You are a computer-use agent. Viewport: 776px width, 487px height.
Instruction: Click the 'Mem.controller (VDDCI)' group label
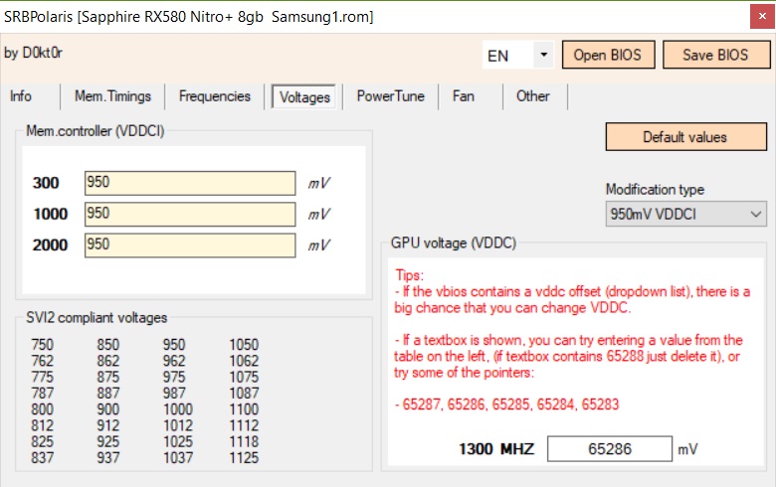pyautogui.click(x=96, y=131)
